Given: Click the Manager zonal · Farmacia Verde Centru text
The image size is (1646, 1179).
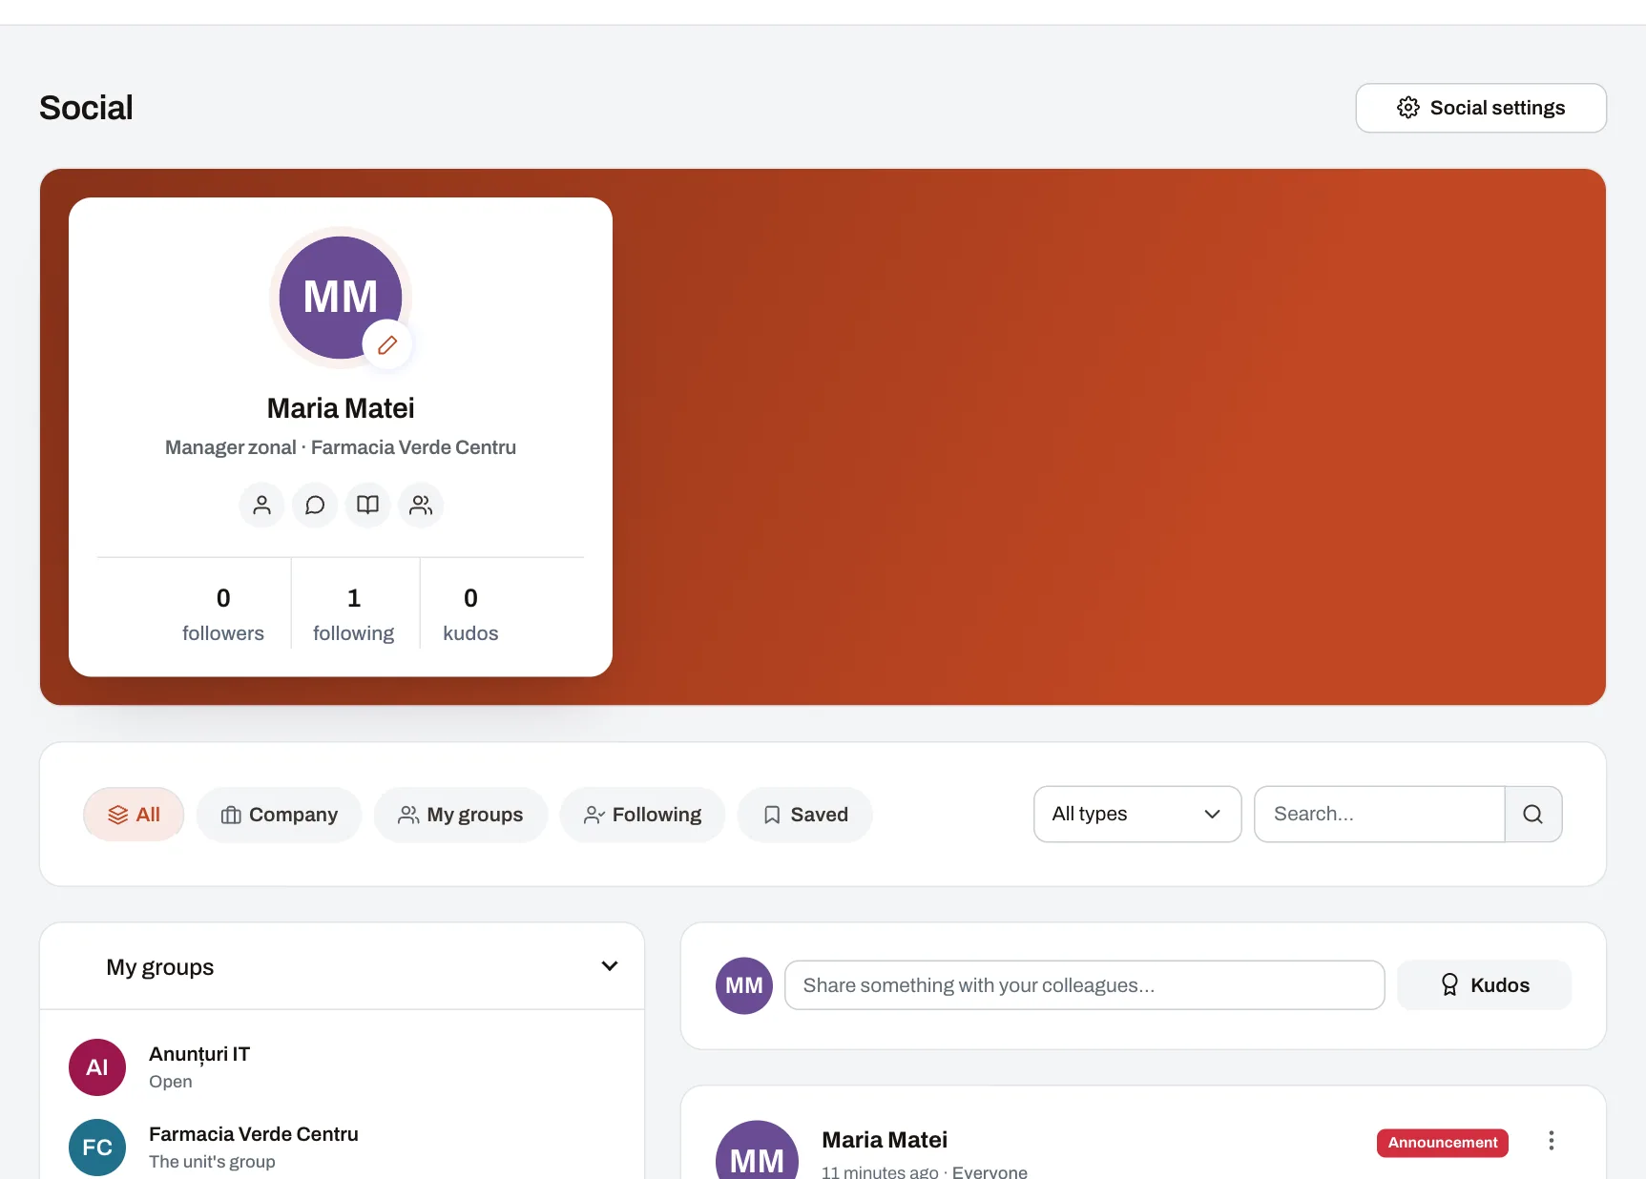Looking at the screenshot, I should point(341,447).
